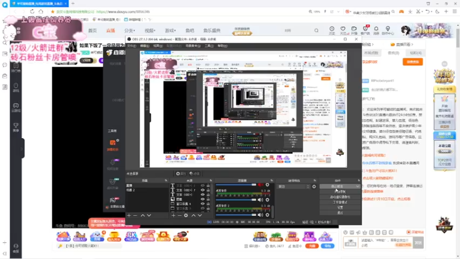Open the PK活动 icon in the gift bar
The height and width of the screenshot is (259, 460).
click(131, 237)
